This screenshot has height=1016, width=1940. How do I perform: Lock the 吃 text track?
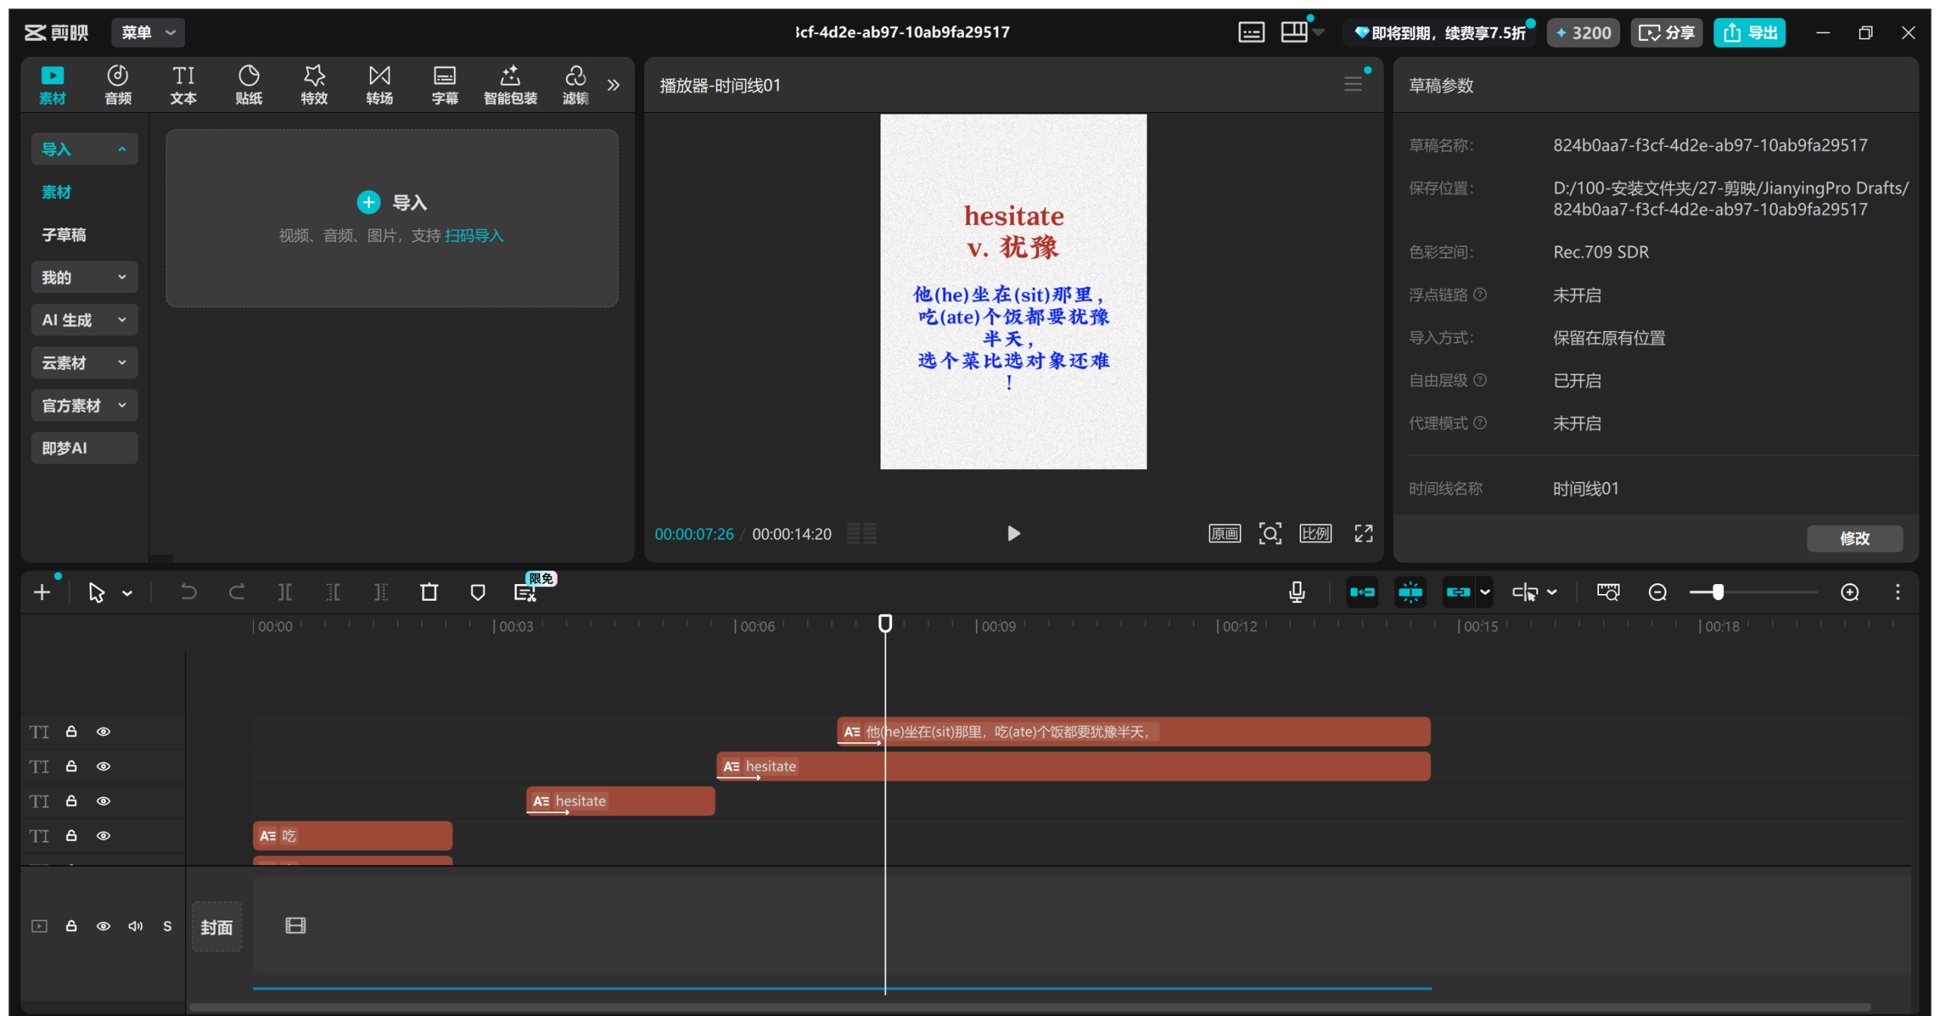pyautogui.click(x=71, y=836)
